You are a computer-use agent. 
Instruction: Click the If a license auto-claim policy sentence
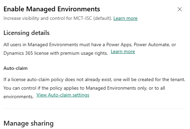pyautogui.click(x=94, y=80)
